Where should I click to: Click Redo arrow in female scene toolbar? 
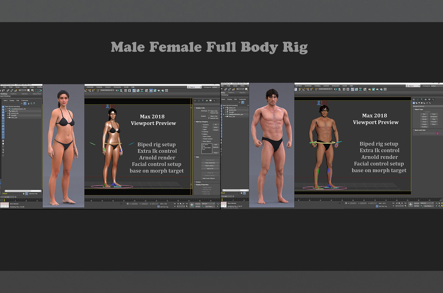(x=3, y=90)
